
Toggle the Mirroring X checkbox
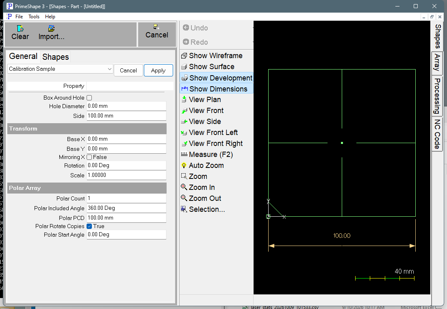89,157
